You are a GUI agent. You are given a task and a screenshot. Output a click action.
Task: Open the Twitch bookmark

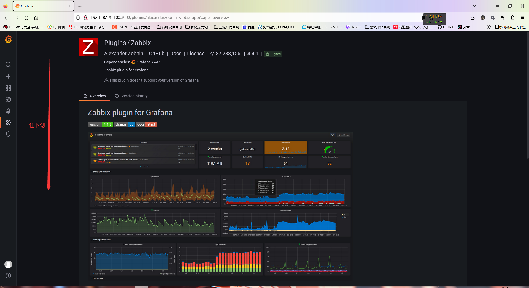[354, 27]
